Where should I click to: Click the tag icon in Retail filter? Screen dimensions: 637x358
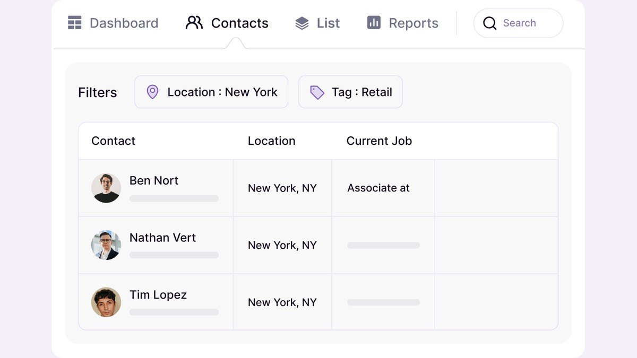point(317,92)
